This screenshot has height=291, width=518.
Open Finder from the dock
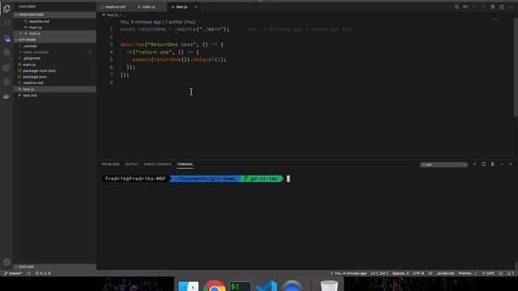[189, 285]
